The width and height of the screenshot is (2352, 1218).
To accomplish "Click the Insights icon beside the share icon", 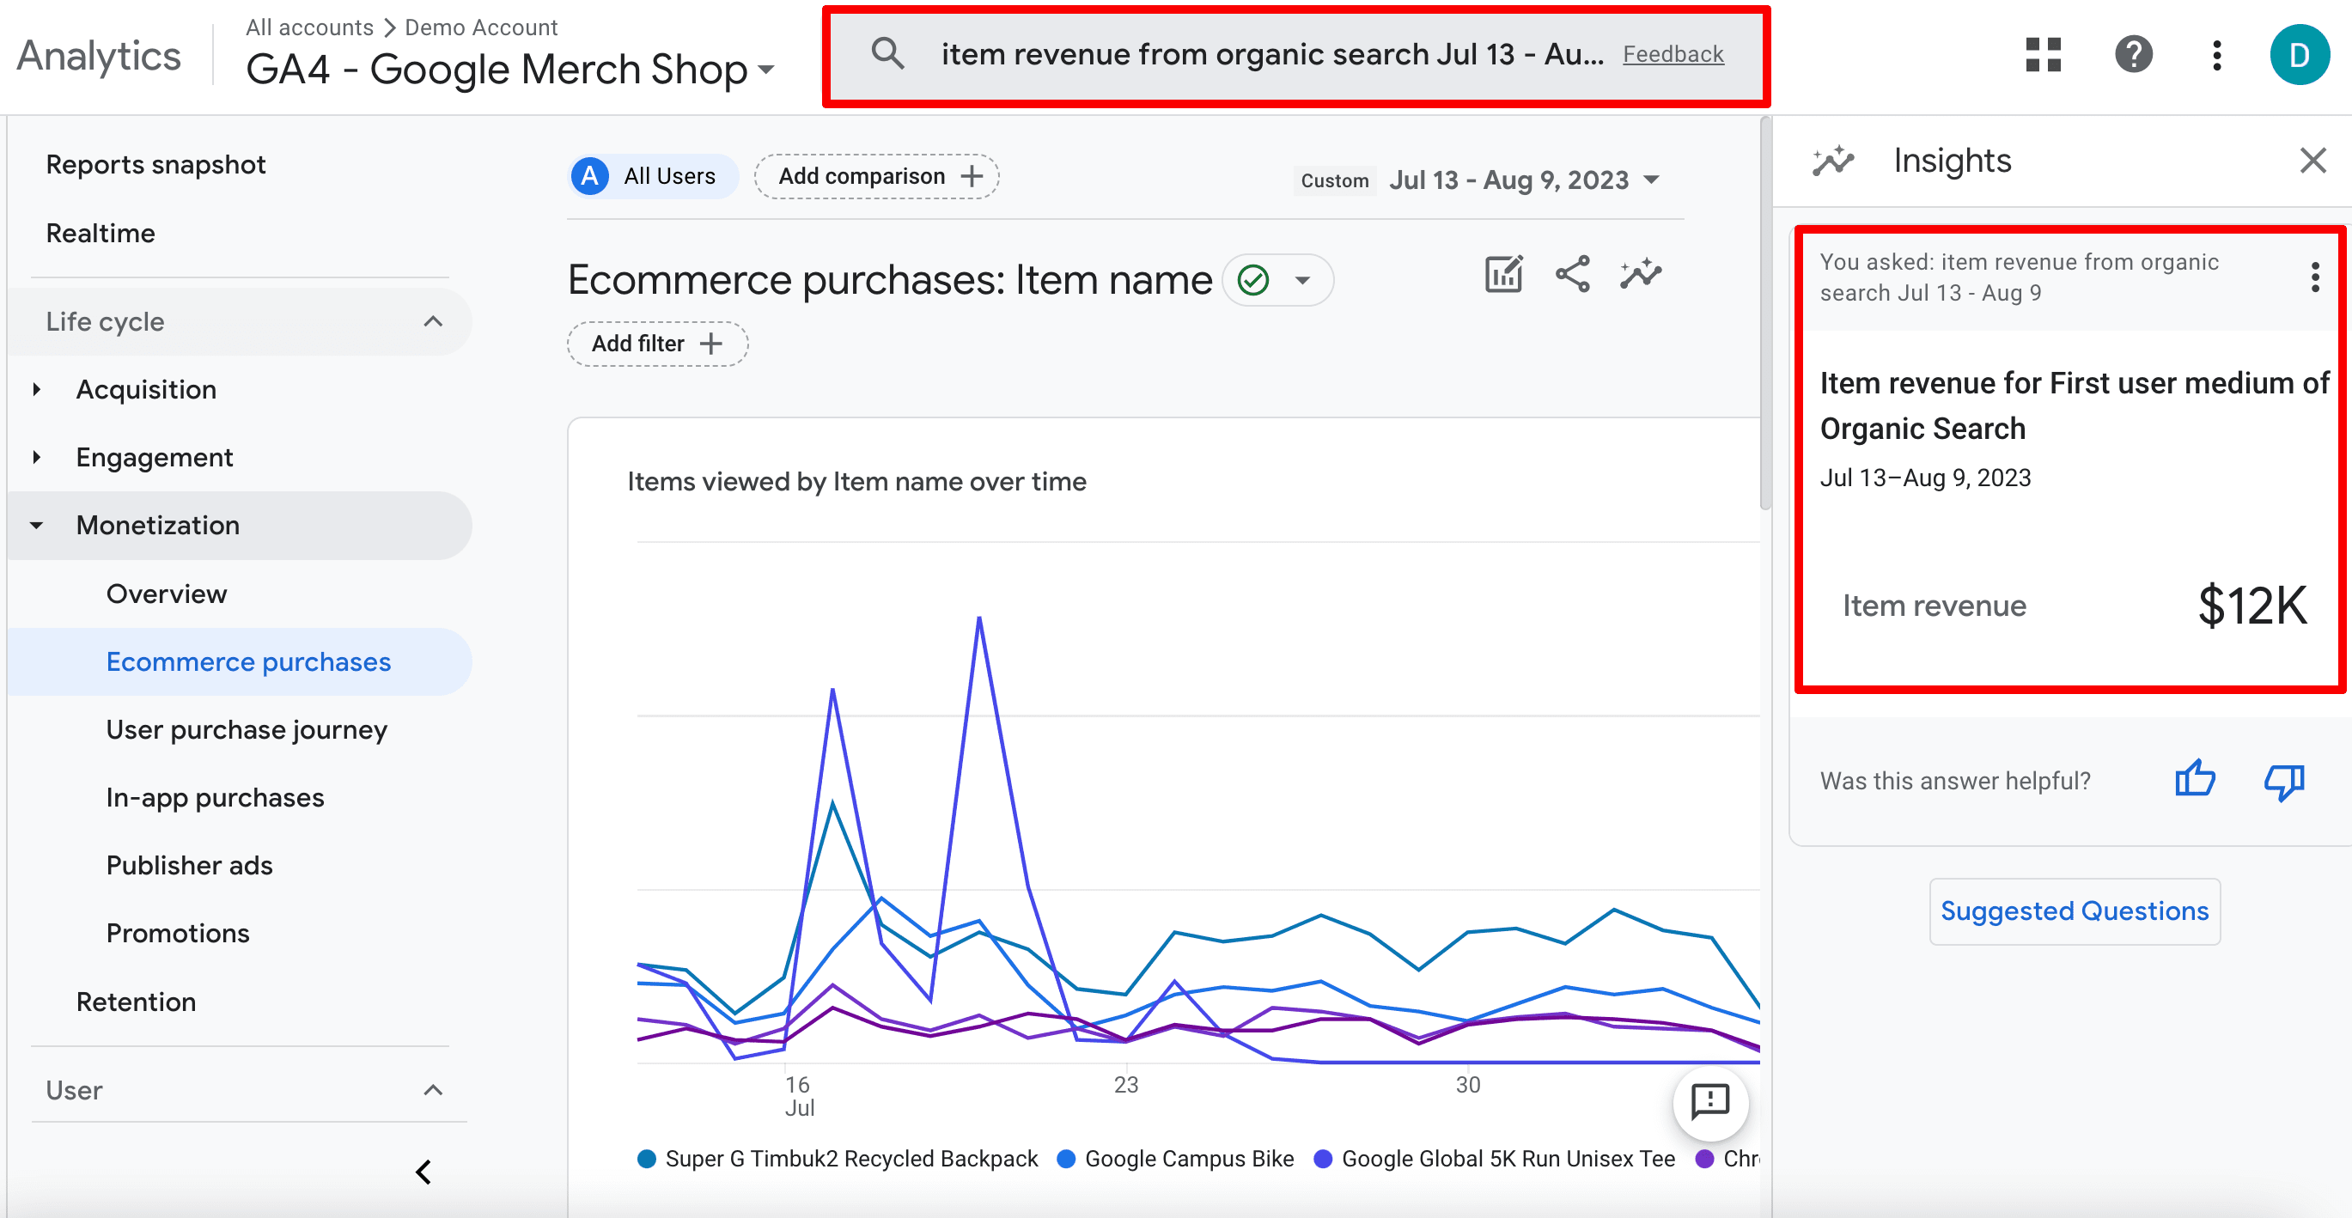I will (x=1641, y=274).
